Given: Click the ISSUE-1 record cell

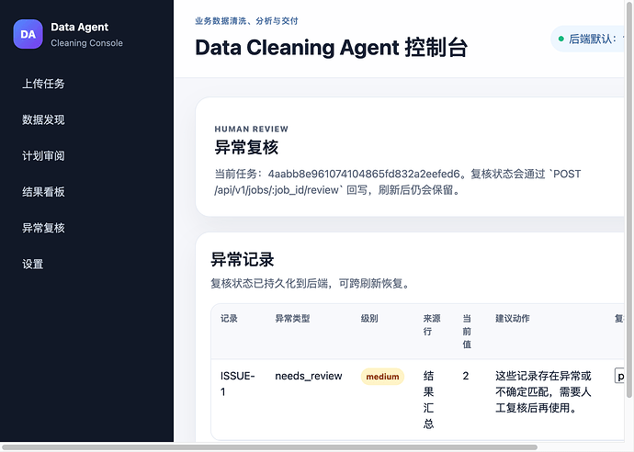Looking at the screenshot, I should click(237, 384).
